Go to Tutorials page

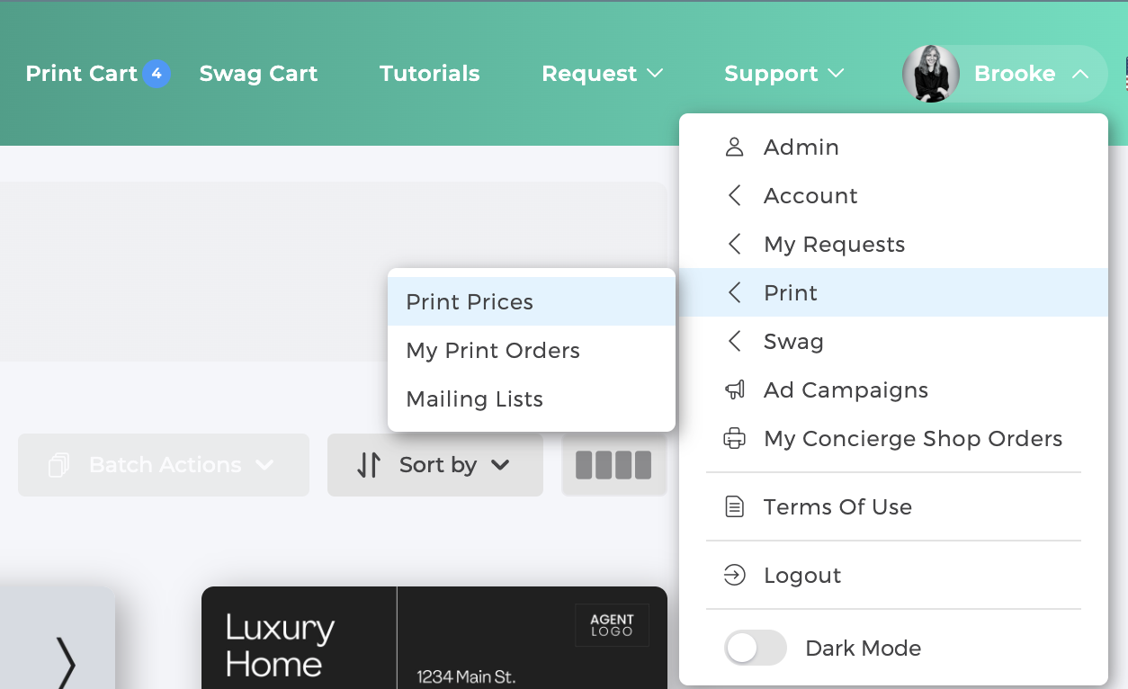tap(429, 74)
